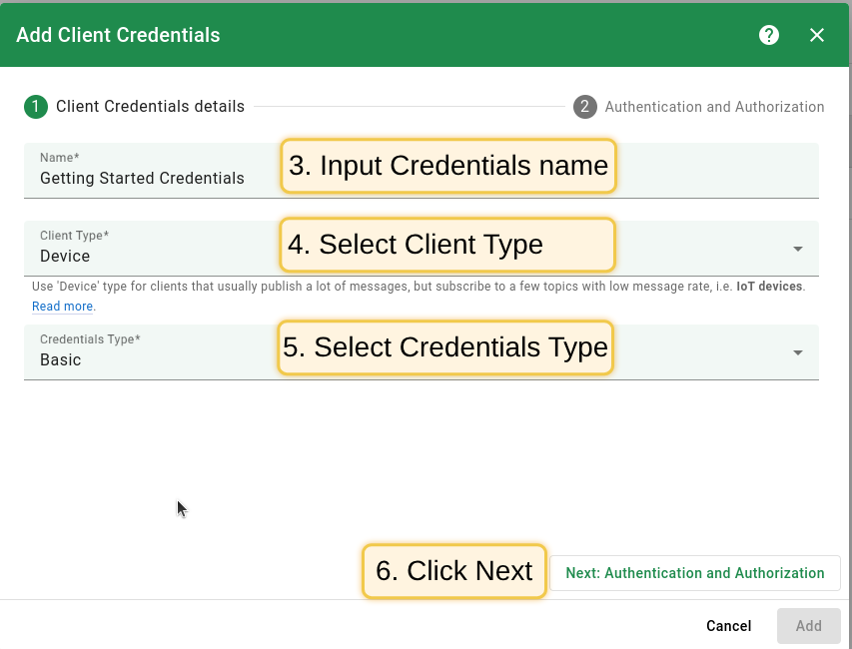Click the step 1 number circle
The height and width of the screenshot is (649, 852).
point(36,107)
